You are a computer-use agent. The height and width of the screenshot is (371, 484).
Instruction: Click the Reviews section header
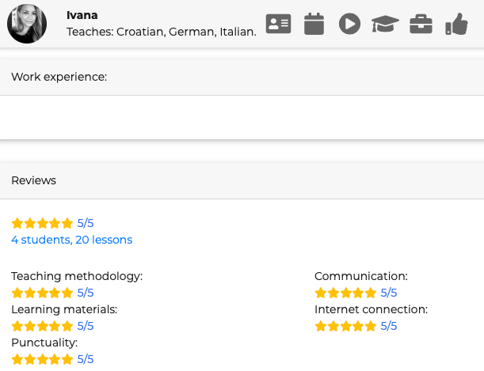tap(34, 180)
